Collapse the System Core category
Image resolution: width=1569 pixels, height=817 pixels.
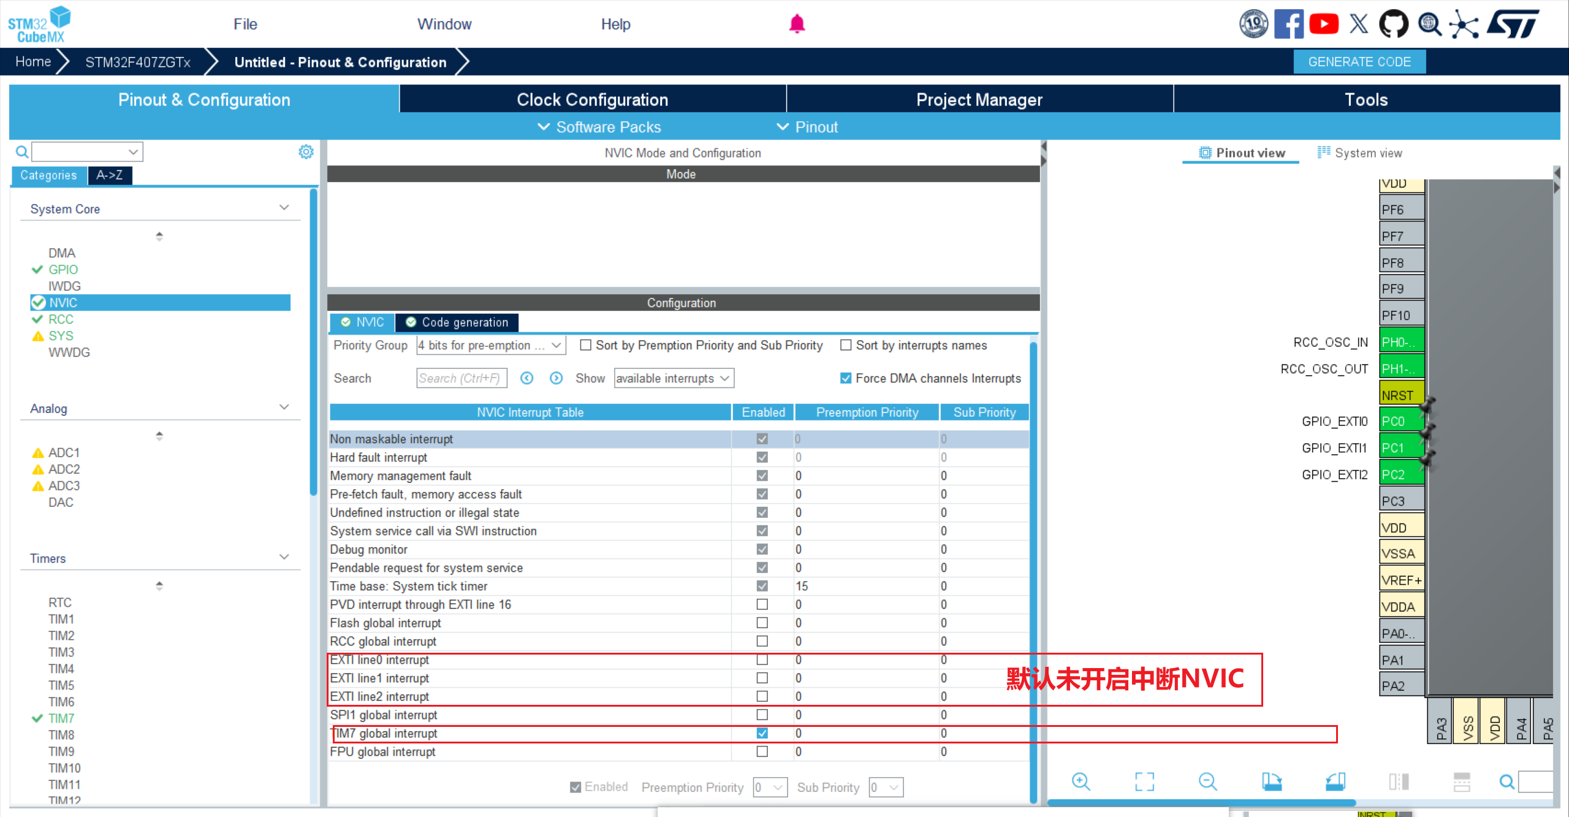[284, 208]
